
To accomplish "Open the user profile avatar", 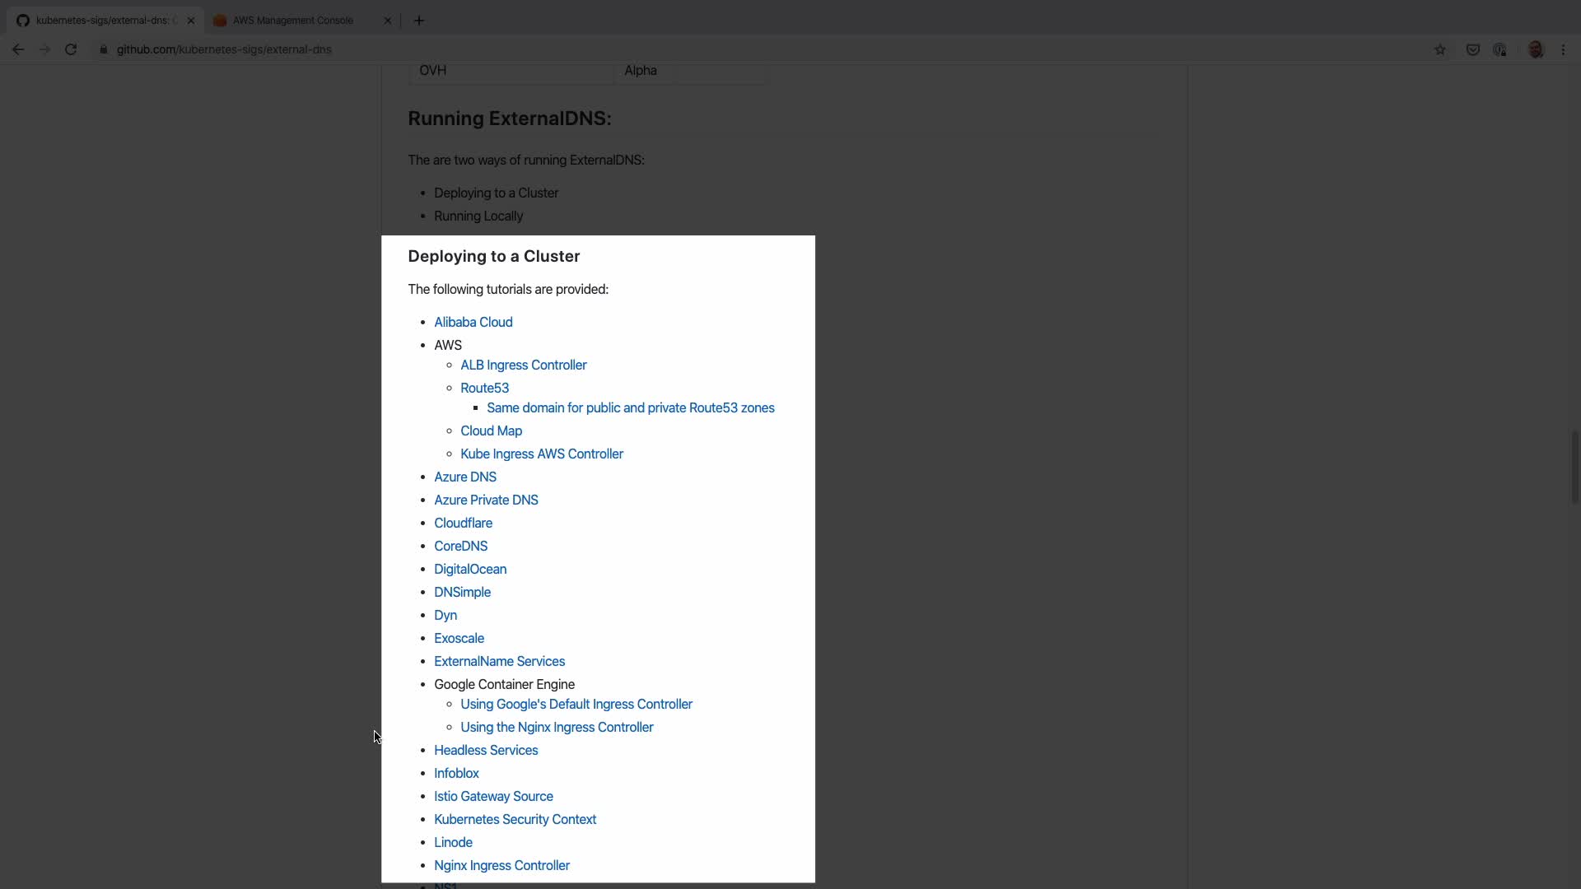I will pyautogui.click(x=1535, y=49).
